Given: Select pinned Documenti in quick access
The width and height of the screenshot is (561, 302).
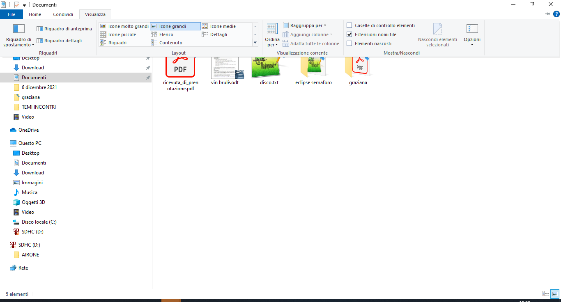Looking at the screenshot, I should pos(76,78).
